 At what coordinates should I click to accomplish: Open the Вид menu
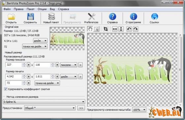click(x=52, y=9)
